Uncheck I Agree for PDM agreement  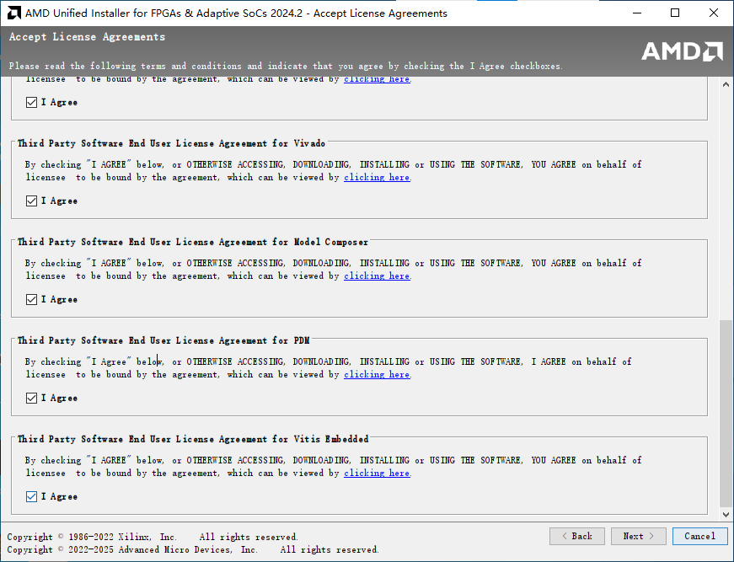(31, 399)
